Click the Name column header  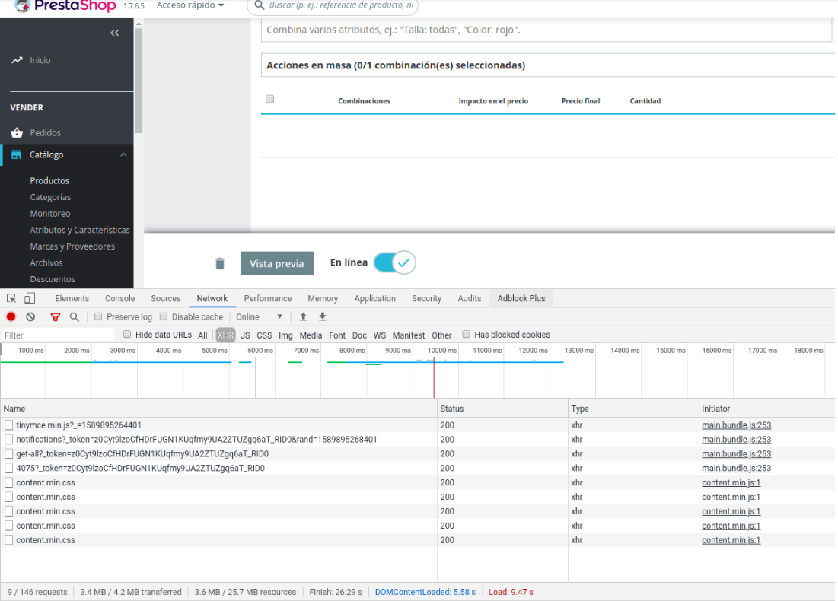point(218,409)
